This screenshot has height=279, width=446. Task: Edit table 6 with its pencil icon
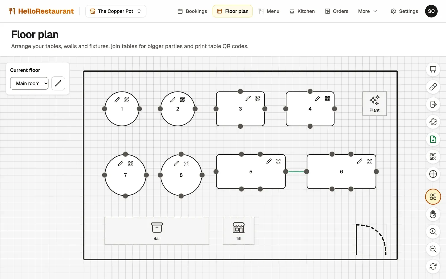[x=360, y=161]
